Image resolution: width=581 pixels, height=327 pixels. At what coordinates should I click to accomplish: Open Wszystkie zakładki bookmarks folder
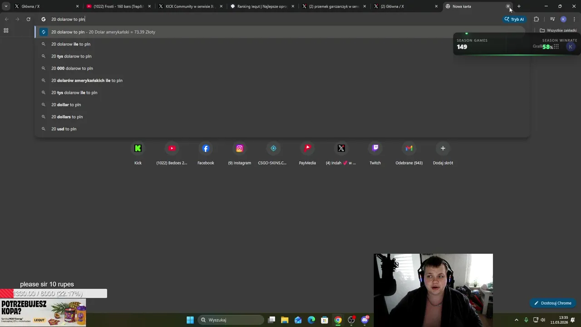pyautogui.click(x=558, y=30)
